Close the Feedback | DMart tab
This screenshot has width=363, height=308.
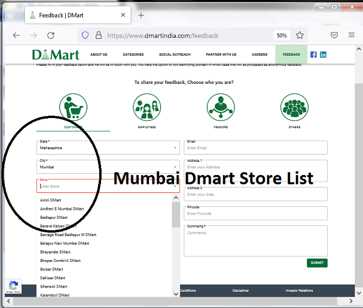[123, 15]
